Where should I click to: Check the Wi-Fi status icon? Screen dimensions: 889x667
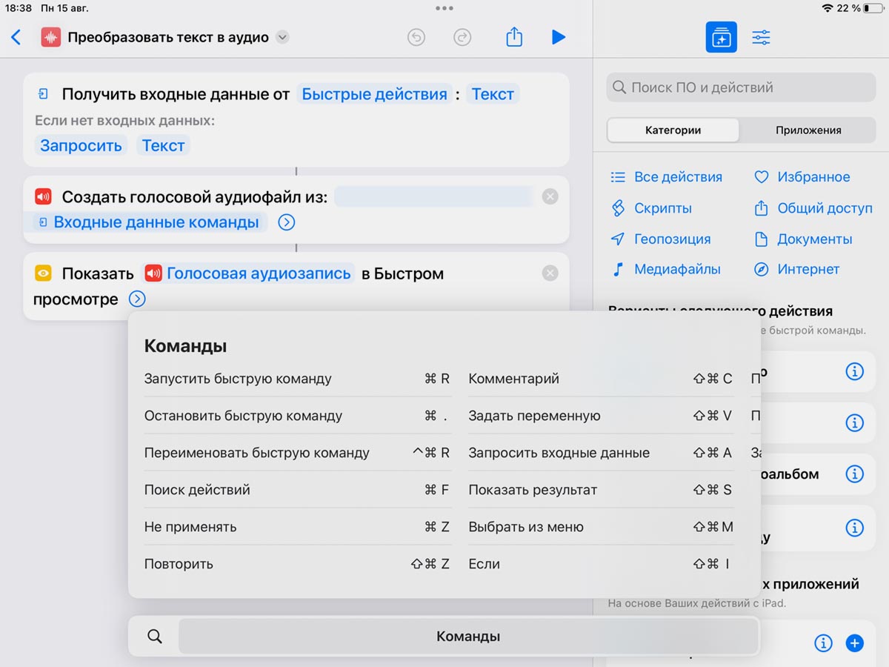coord(827,8)
